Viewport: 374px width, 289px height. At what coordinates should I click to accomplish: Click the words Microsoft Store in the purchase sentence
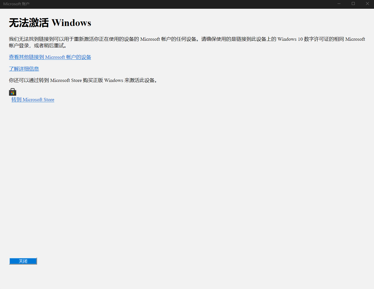click(66, 80)
